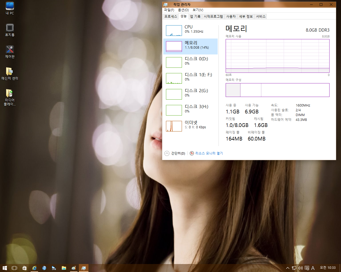Click the speaker volume tray icon
This screenshot has height=272, width=341.
[301, 268]
